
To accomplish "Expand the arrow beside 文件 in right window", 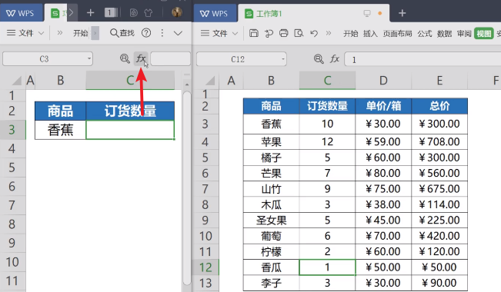I will [235, 33].
